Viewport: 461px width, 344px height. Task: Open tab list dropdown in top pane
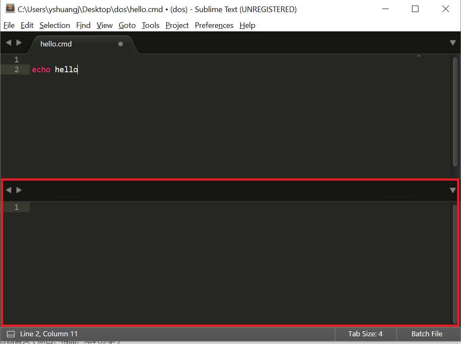453,43
